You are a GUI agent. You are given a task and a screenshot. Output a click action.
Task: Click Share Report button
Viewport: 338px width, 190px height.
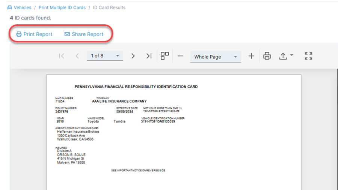click(x=84, y=34)
